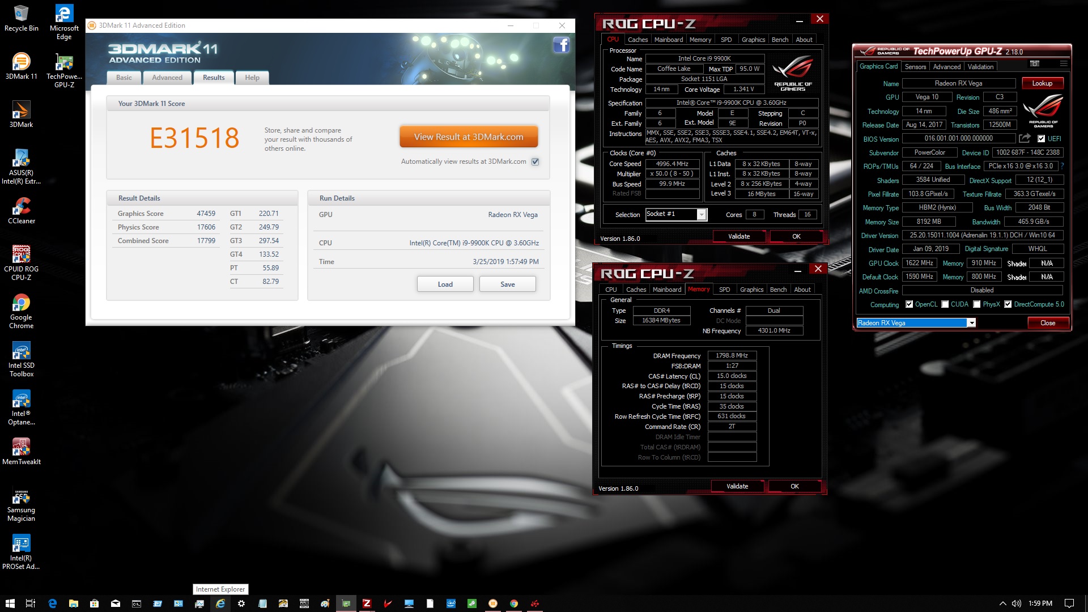
Task: Select the Intel SSD Toolbox desktop icon
Action: click(22, 360)
